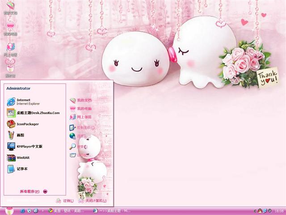Open 我的电脑 in the Start menu right column
Screen dimensions: 286x215
click(x=80, y=108)
